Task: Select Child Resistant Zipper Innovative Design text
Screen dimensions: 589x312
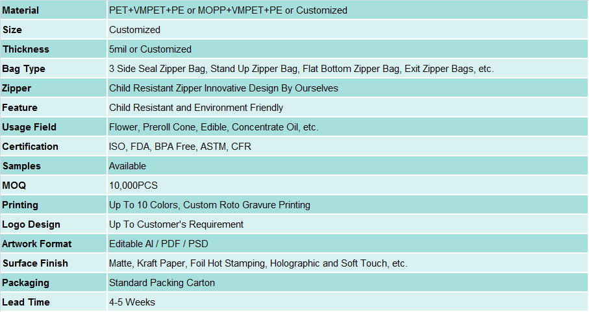Action: (x=223, y=88)
